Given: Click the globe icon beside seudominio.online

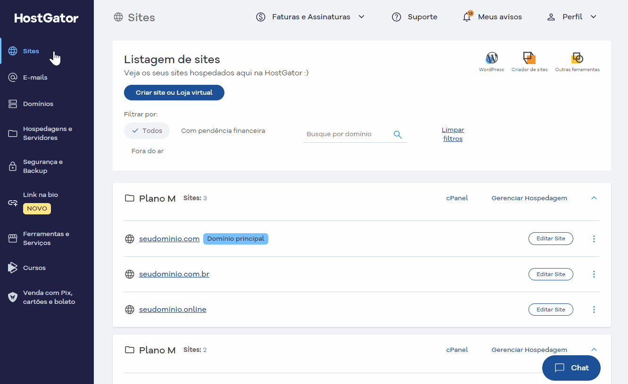Looking at the screenshot, I should tap(130, 310).
